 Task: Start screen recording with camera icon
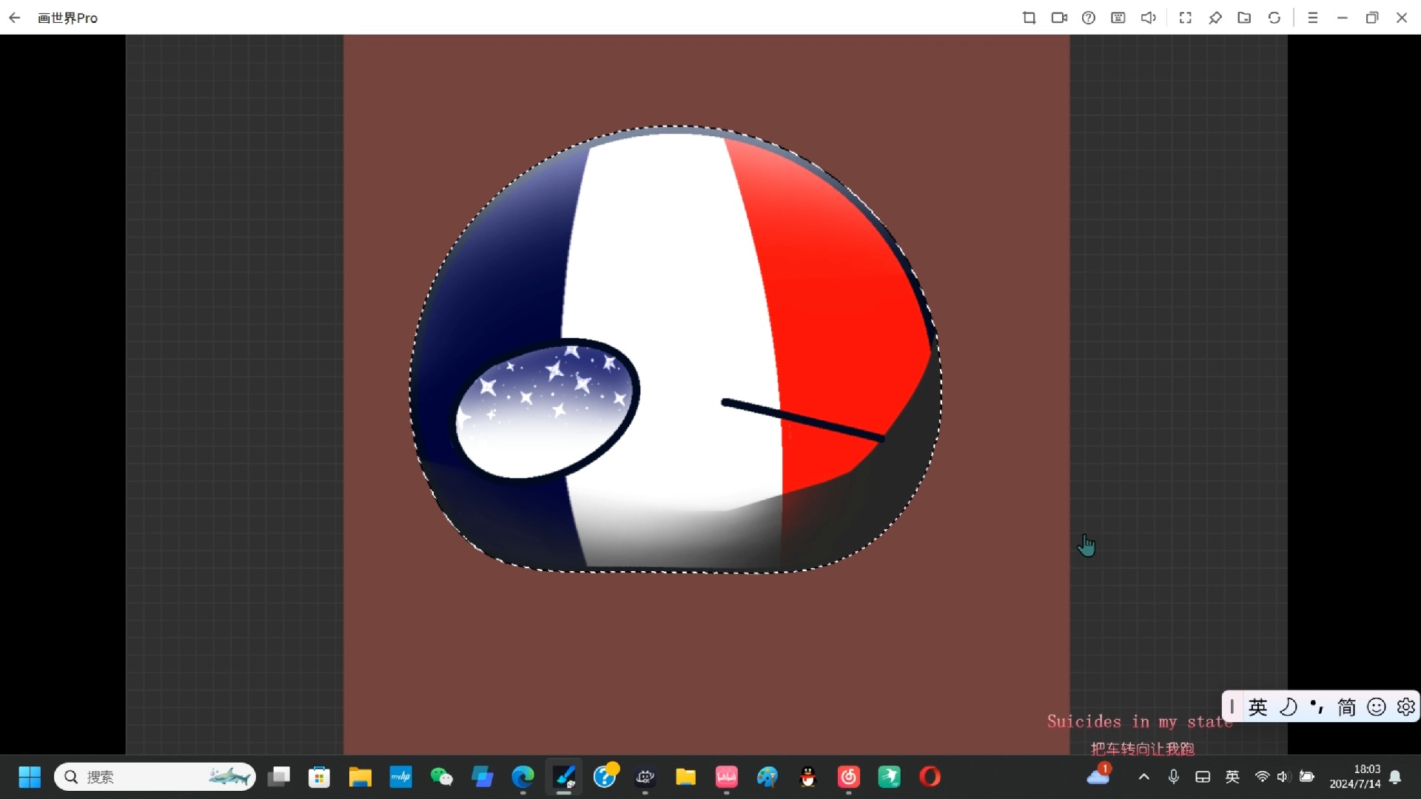[1059, 18]
